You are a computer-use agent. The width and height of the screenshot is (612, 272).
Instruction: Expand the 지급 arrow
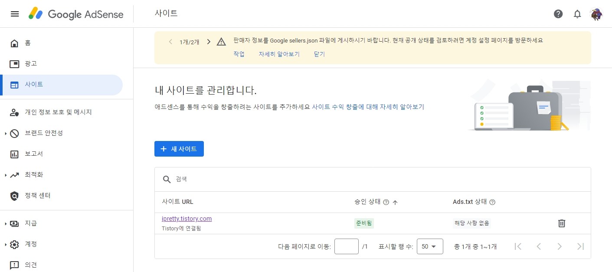coord(6,223)
